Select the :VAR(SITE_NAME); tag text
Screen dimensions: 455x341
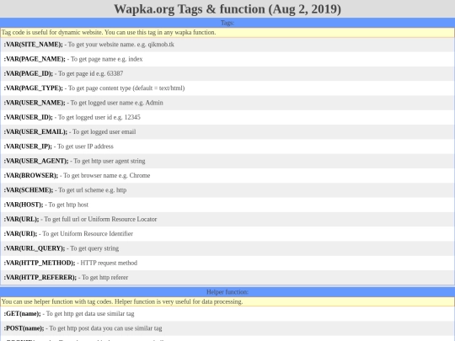(33, 45)
